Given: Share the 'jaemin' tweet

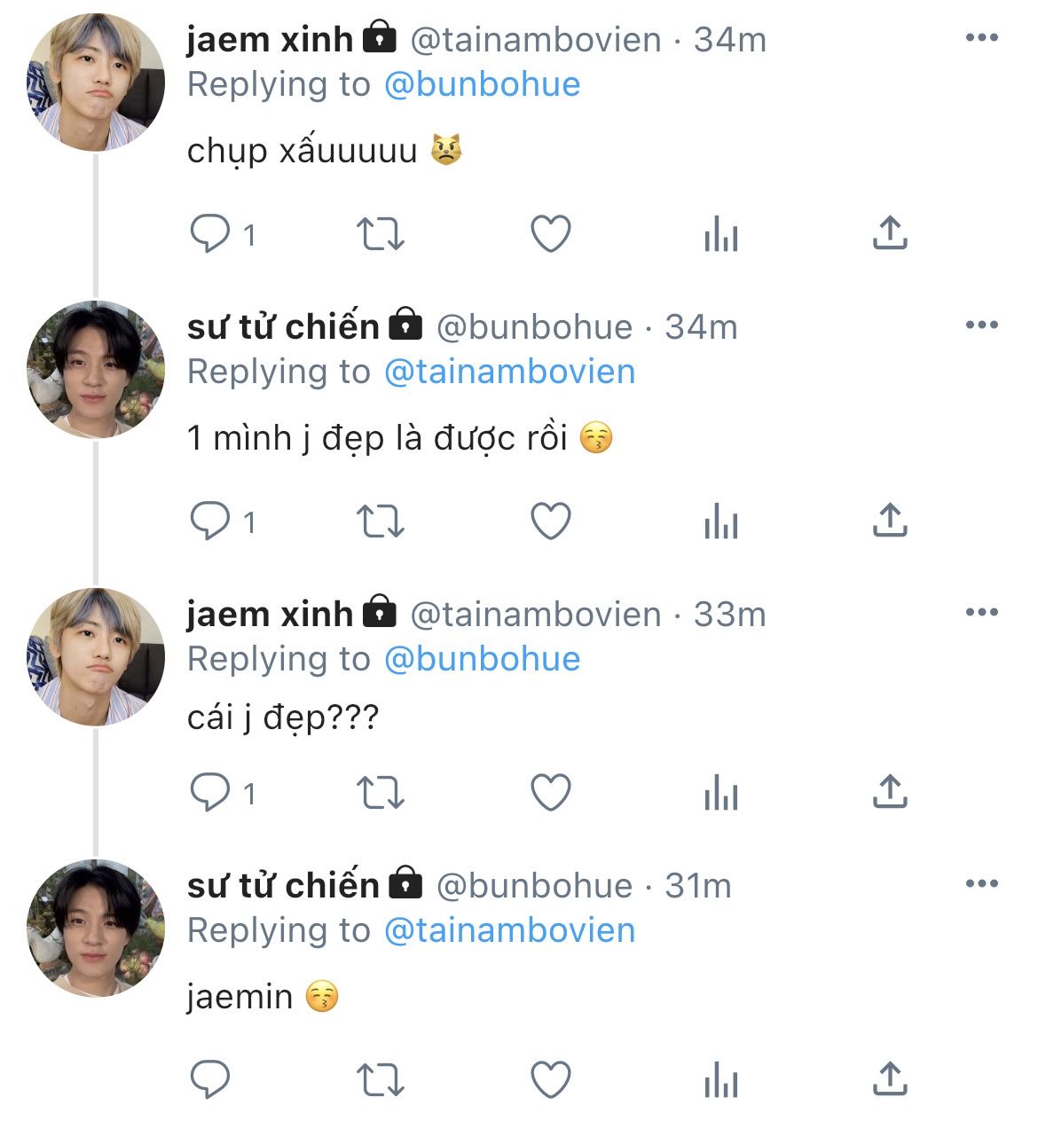Looking at the screenshot, I should pos(889,1079).
